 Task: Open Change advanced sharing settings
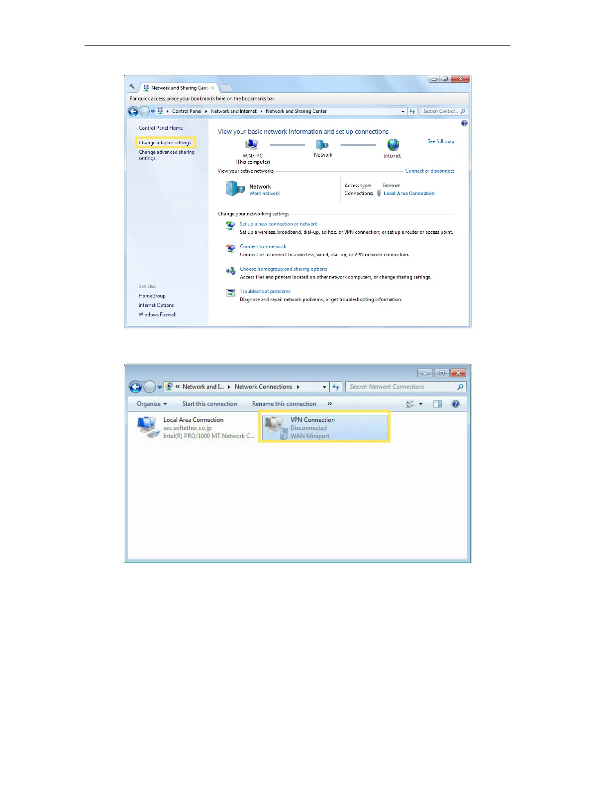tap(167, 155)
